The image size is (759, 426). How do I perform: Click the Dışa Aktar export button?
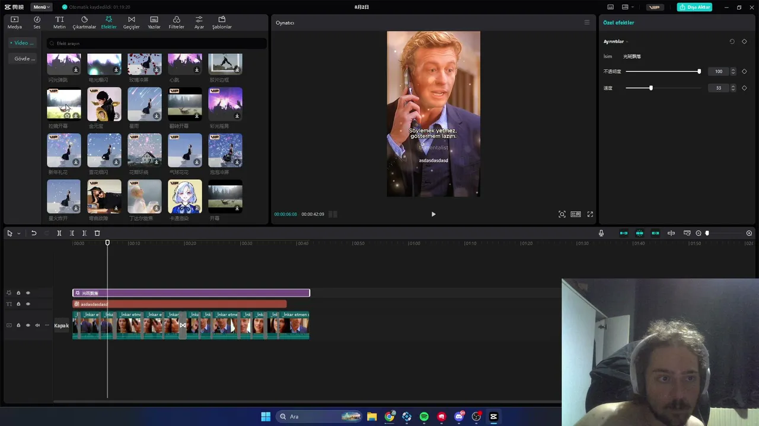(x=694, y=7)
